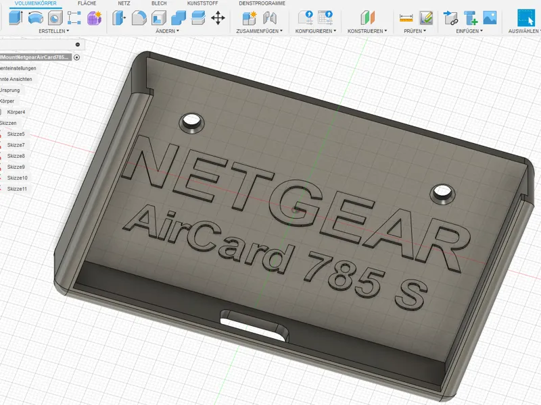Click the rounded slot cutout at bottom edge
The width and height of the screenshot is (541, 405).
click(255, 325)
